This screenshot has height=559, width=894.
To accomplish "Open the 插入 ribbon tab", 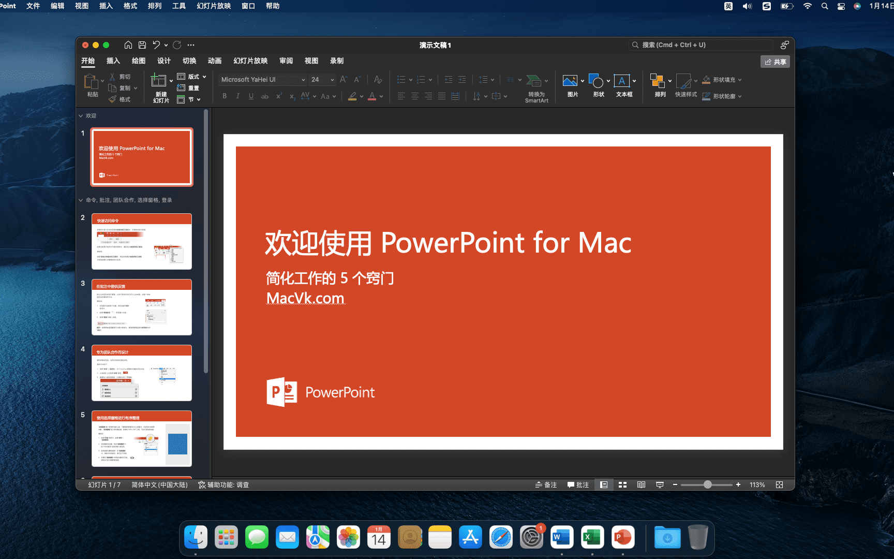I will 113,61.
